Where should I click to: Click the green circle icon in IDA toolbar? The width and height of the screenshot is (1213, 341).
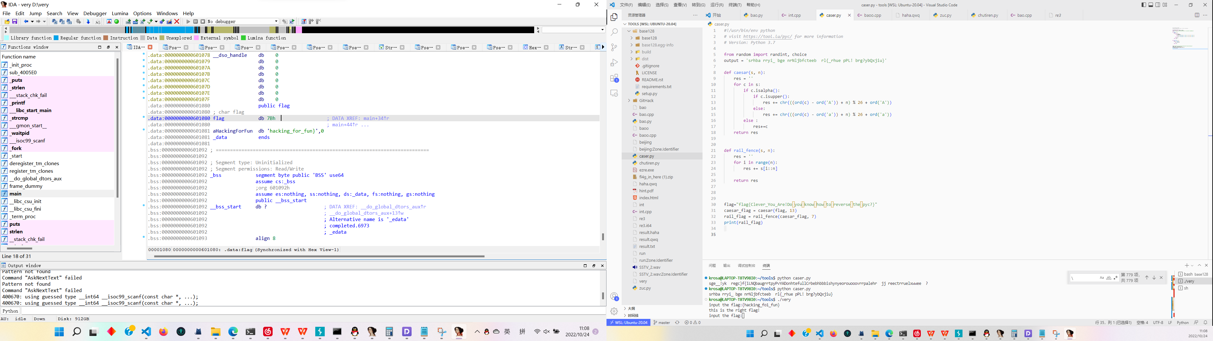tap(117, 22)
